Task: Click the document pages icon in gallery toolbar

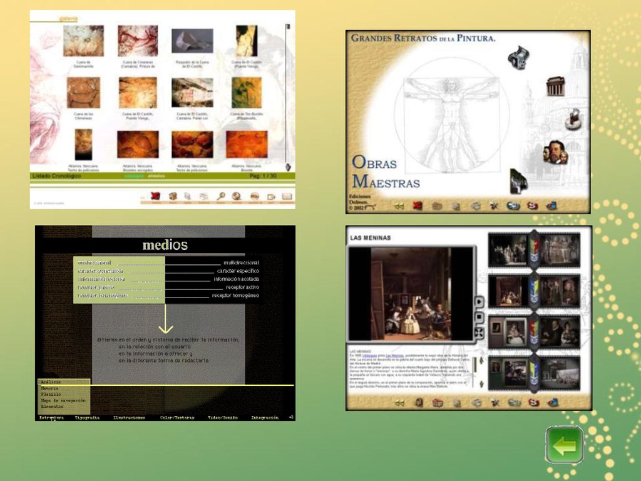Action: [188, 196]
